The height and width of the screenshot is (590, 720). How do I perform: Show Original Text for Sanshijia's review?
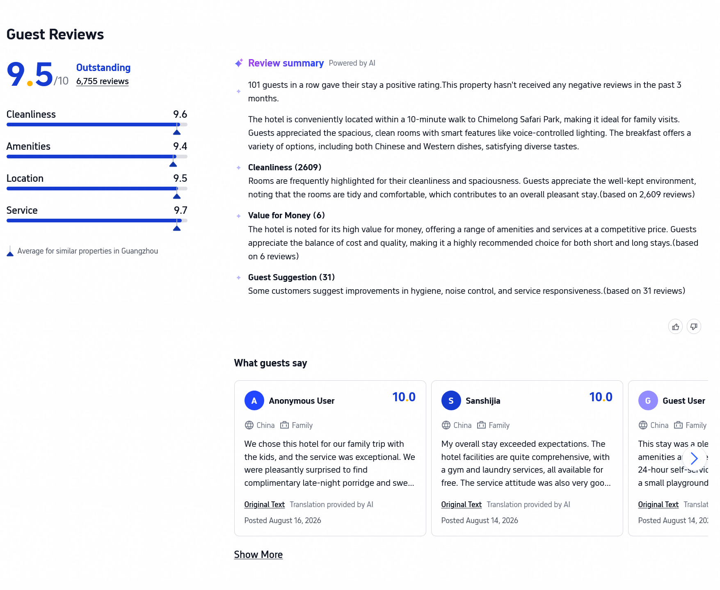462,505
